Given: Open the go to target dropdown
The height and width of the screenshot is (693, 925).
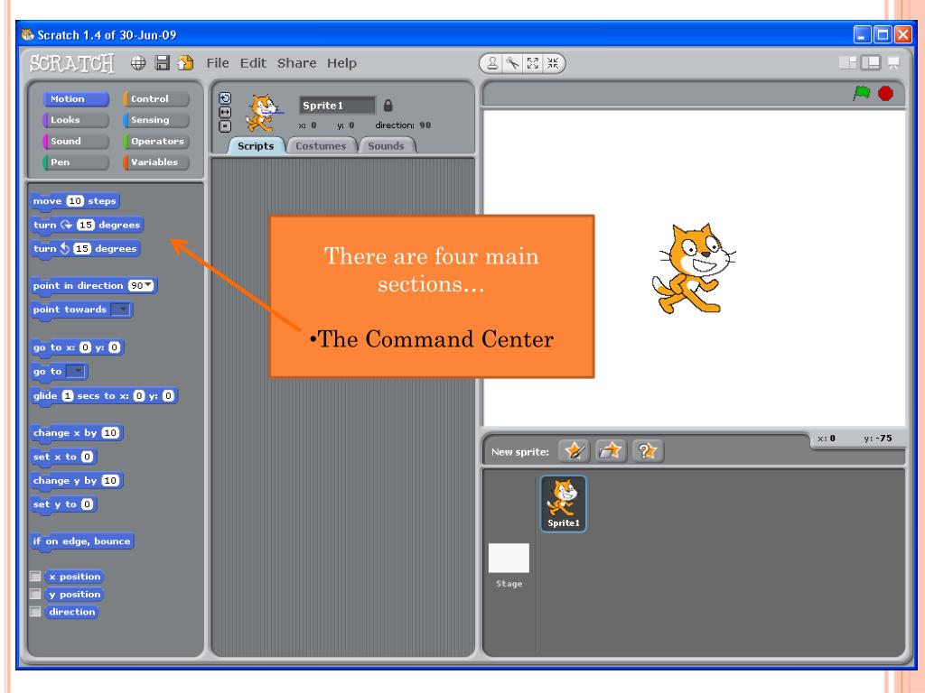Looking at the screenshot, I should click(x=76, y=371).
